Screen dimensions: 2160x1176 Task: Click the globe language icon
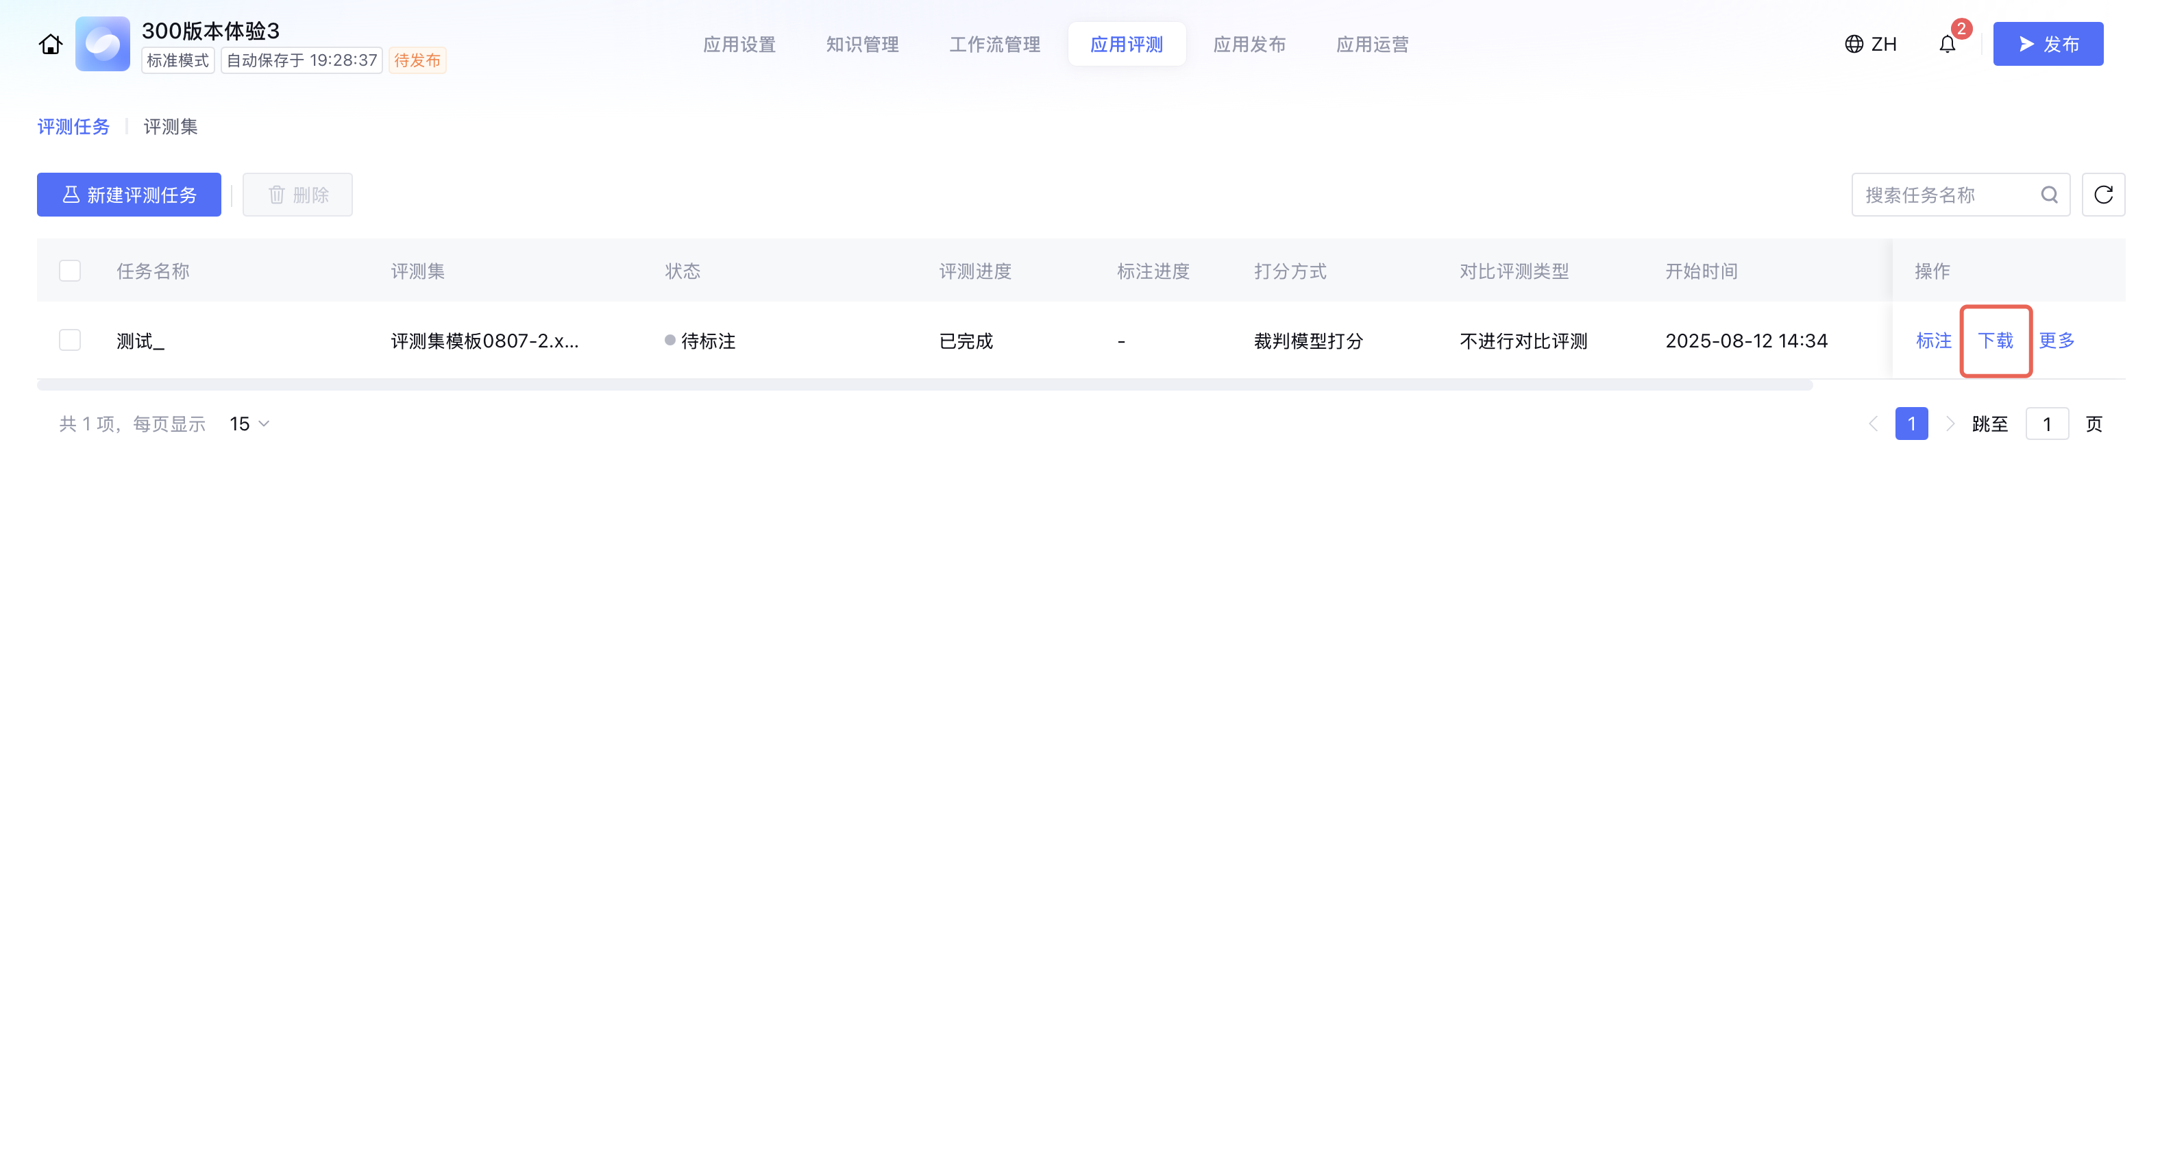[1854, 45]
